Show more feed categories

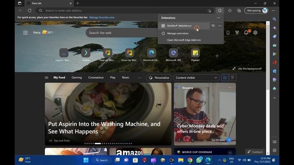(x=140, y=77)
